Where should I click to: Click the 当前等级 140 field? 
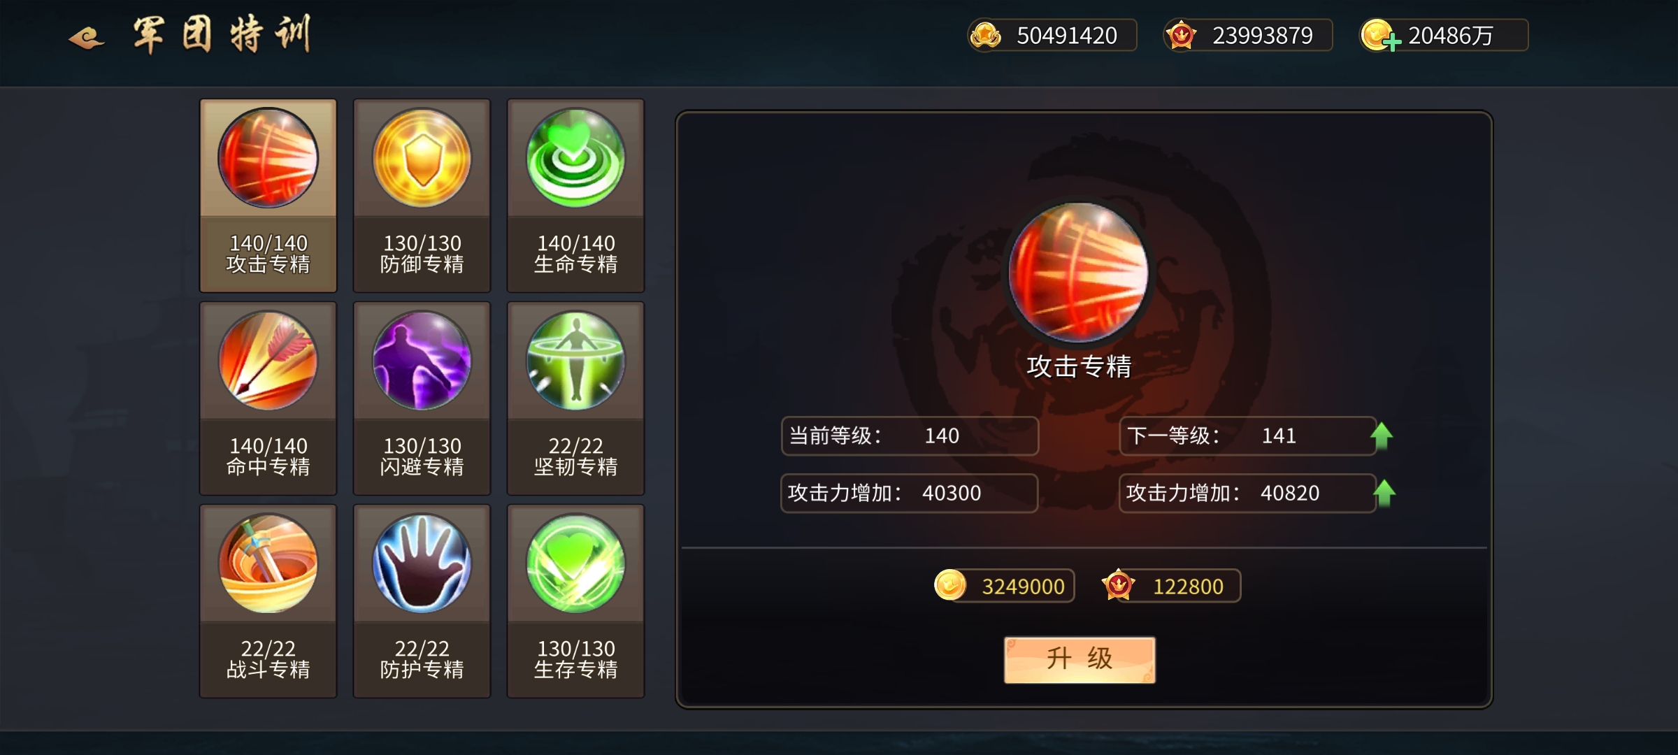[x=910, y=436]
